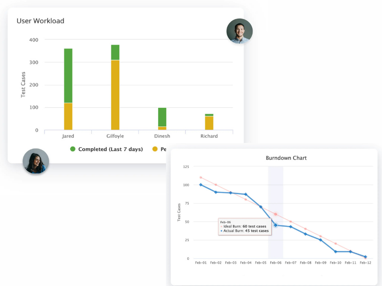
Task: Click the green Completed color swatch
Action: pyautogui.click(x=73, y=149)
